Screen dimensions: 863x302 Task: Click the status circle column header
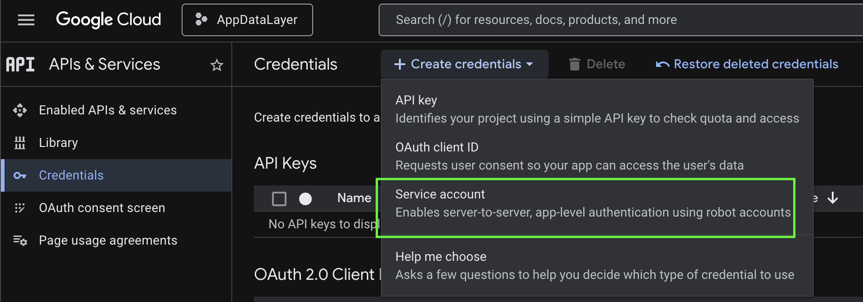click(x=305, y=198)
